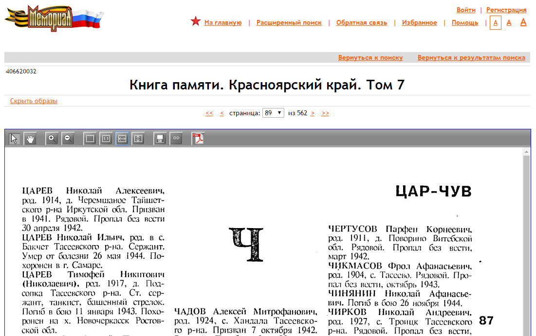Image resolution: width=536 pixels, height=336 pixels.
Task: Zoom in on the document image
Action: [x=52, y=139]
